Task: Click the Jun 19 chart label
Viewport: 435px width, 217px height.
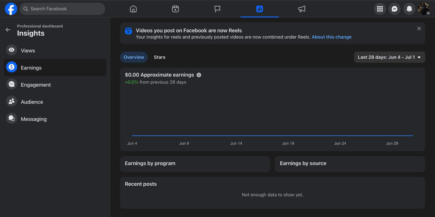Action: click(288, 143)
